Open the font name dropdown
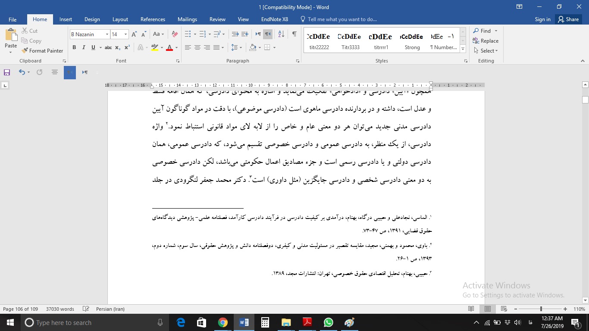This screenshot has width=589, height=331. [107, 34]
